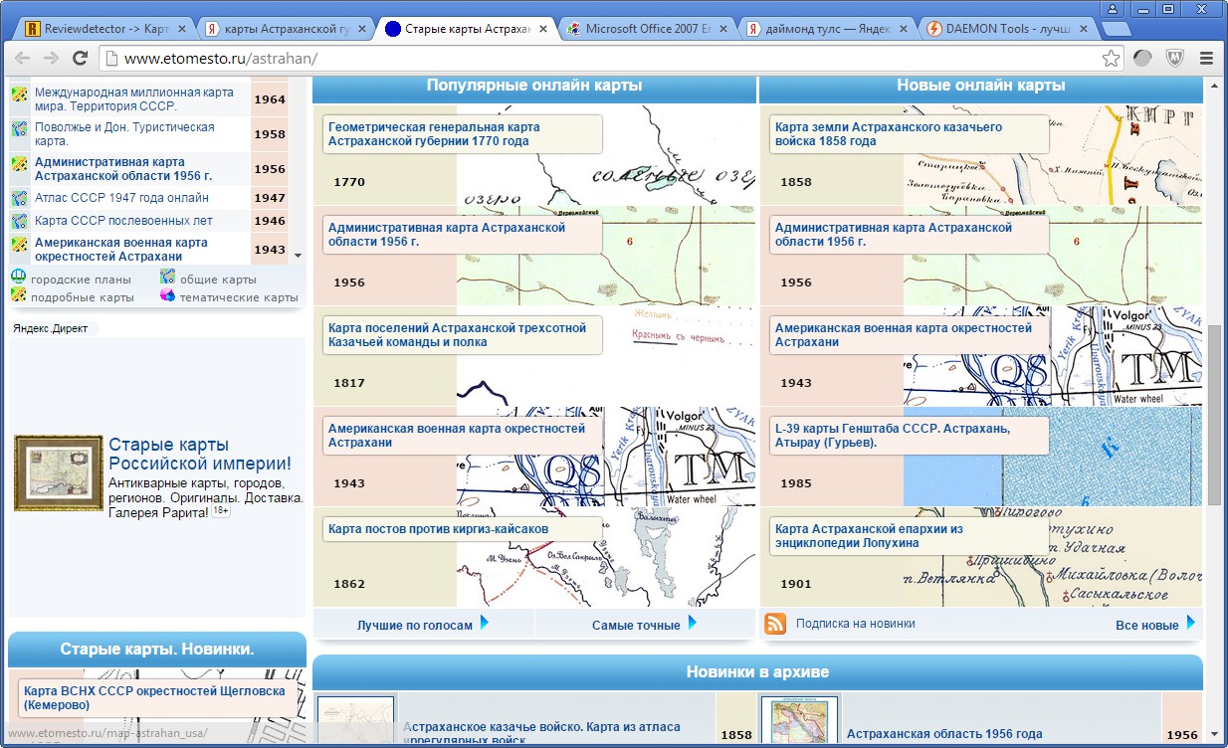Click the map icon beside Атлас СССР 1947
Image resolution: width=1228 pixels, height=748 pixels.
pos(19,199)
